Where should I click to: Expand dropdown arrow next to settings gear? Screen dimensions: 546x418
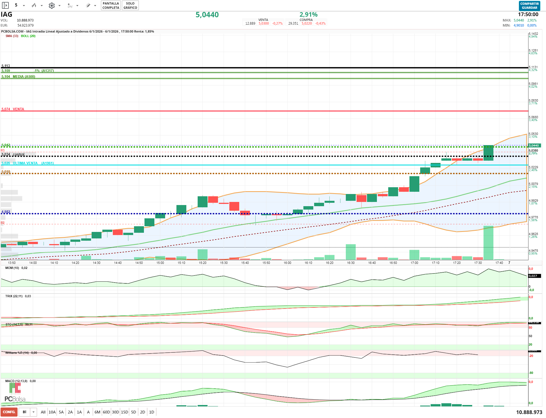[59, 5]
